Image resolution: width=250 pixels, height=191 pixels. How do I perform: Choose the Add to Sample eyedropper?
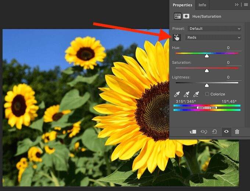coord(186,94)
